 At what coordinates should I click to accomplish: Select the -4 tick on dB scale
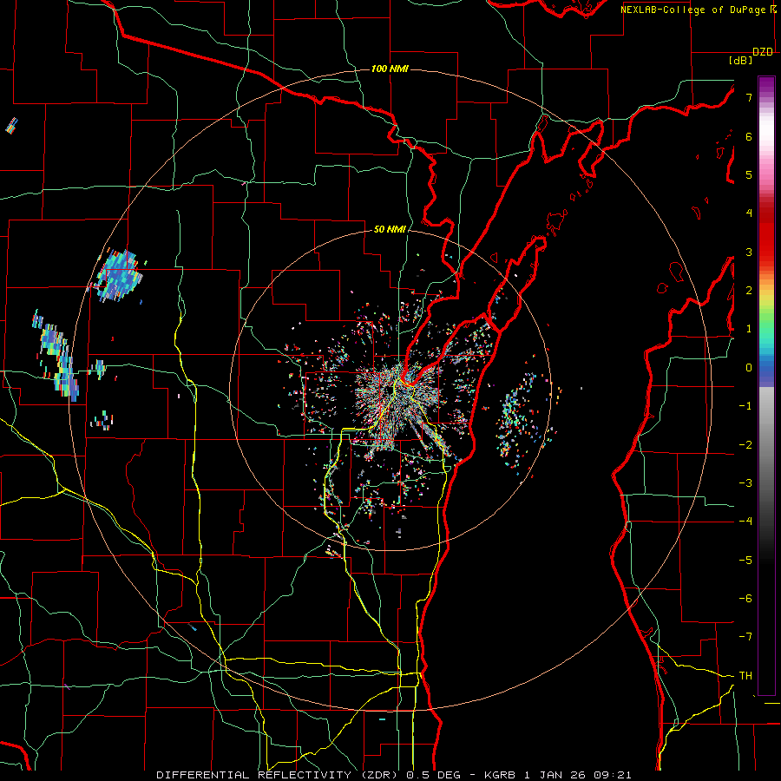(745, 522)
